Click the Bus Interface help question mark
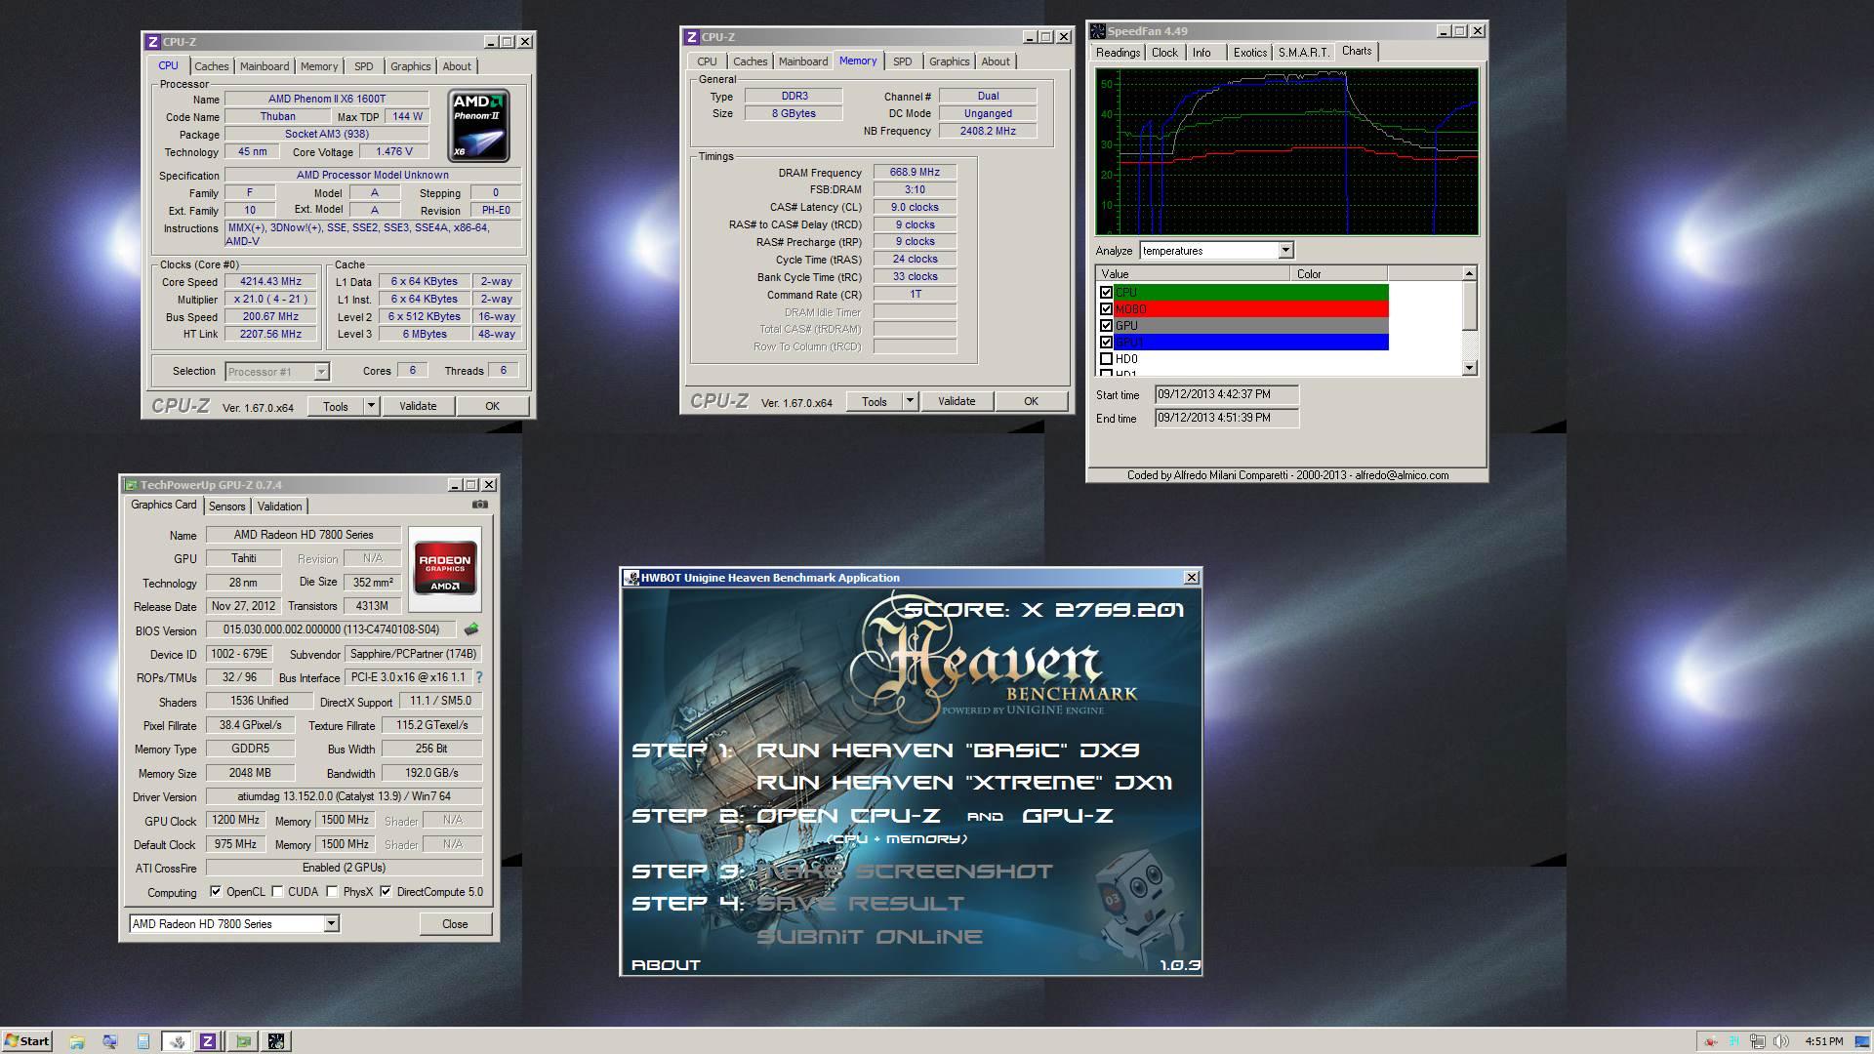 [x=478, y=677]
